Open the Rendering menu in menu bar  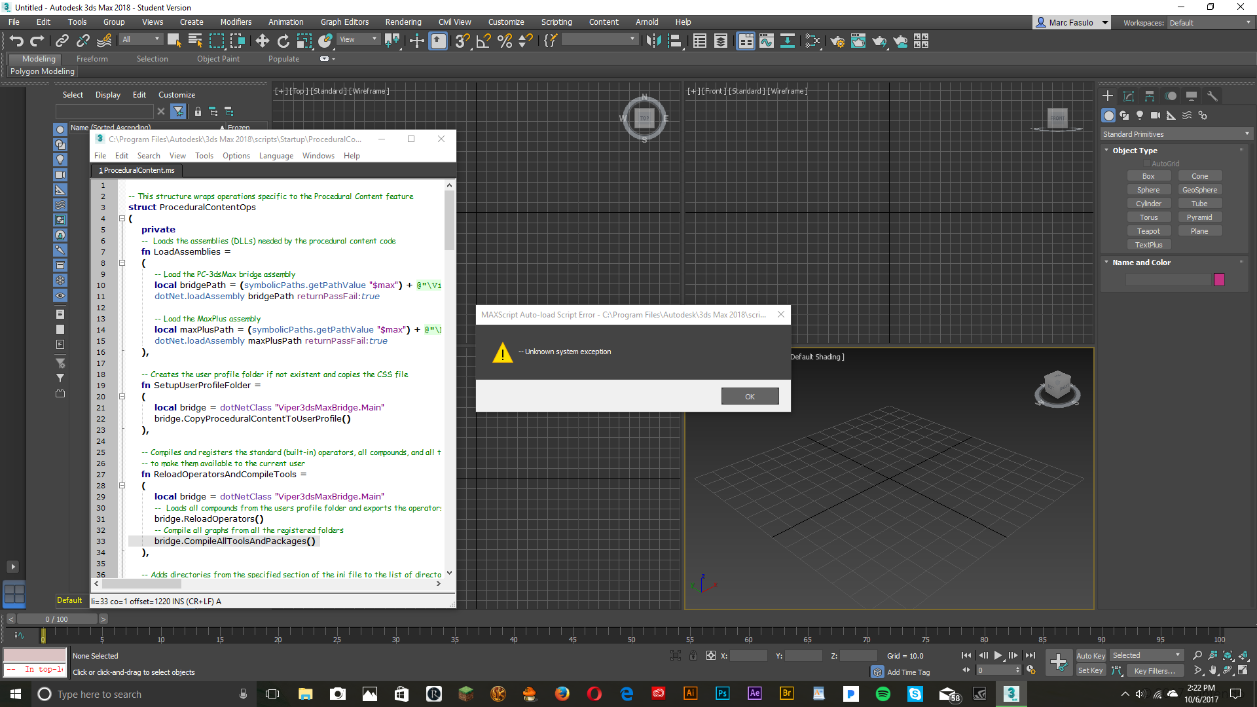click(403, 22)
